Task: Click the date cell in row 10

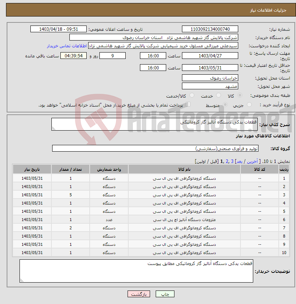Action: 32,253
